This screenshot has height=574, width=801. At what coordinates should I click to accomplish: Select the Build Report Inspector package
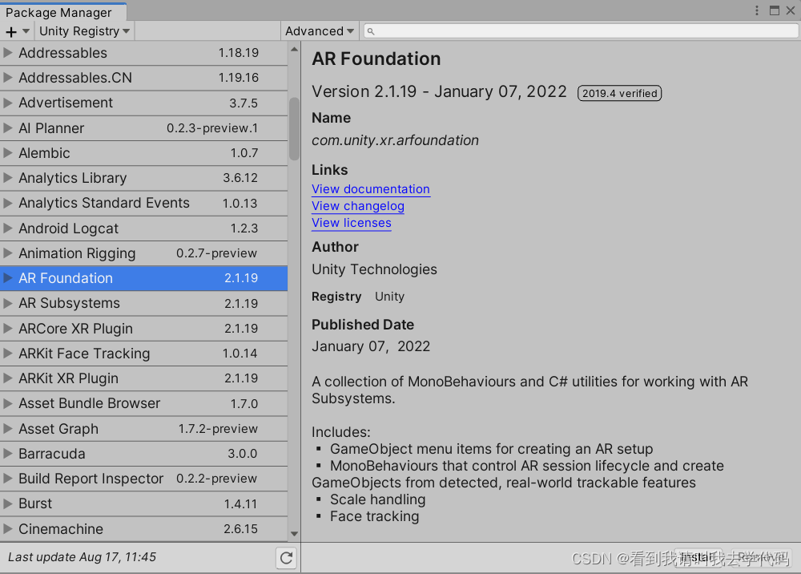(x=143, y=479)
